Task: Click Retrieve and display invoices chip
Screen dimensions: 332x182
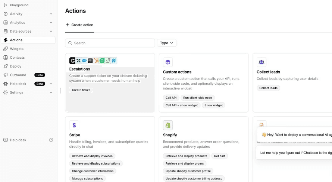Action: (92, 156)
